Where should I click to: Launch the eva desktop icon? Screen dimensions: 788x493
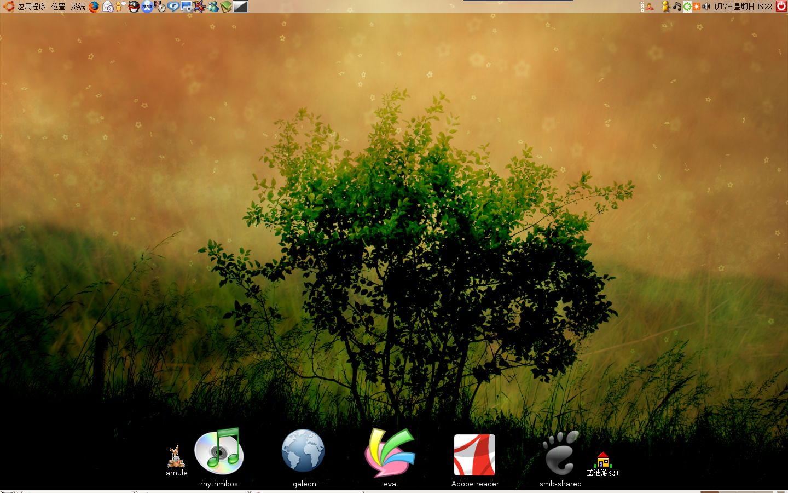[390, 452]
